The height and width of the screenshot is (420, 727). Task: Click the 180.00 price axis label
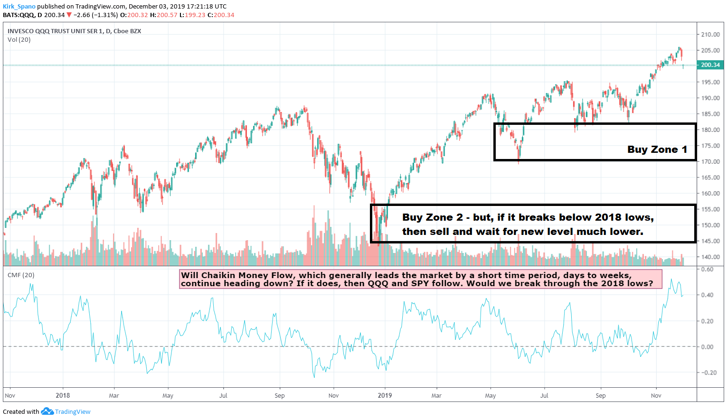[710, 130]
